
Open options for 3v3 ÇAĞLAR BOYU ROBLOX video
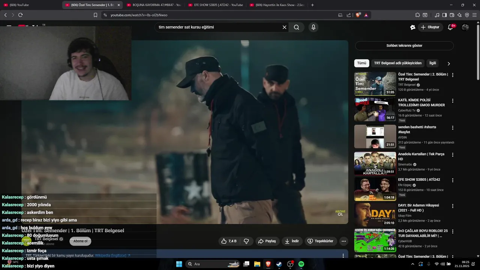(453, 232)
